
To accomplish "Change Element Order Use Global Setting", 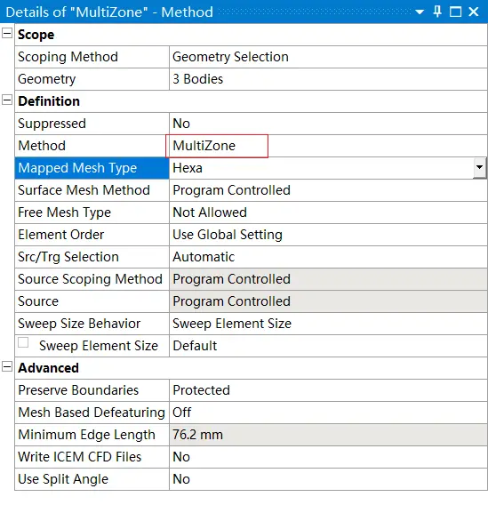I will click(x=328, y=235).
